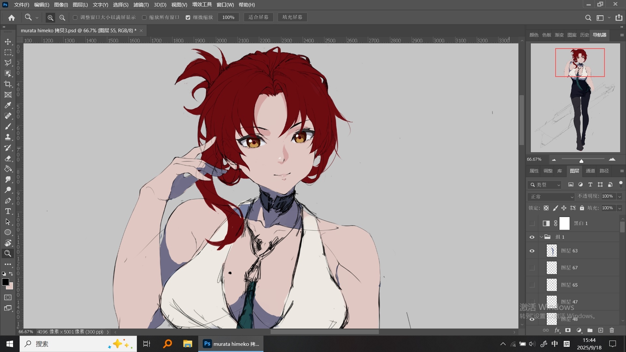This screenshot has height=352, width=626.
Task: Open the 图像(I) menu
Action: [61, 5]
